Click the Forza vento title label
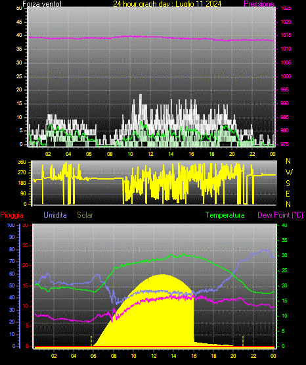 [x=42, y=4]
